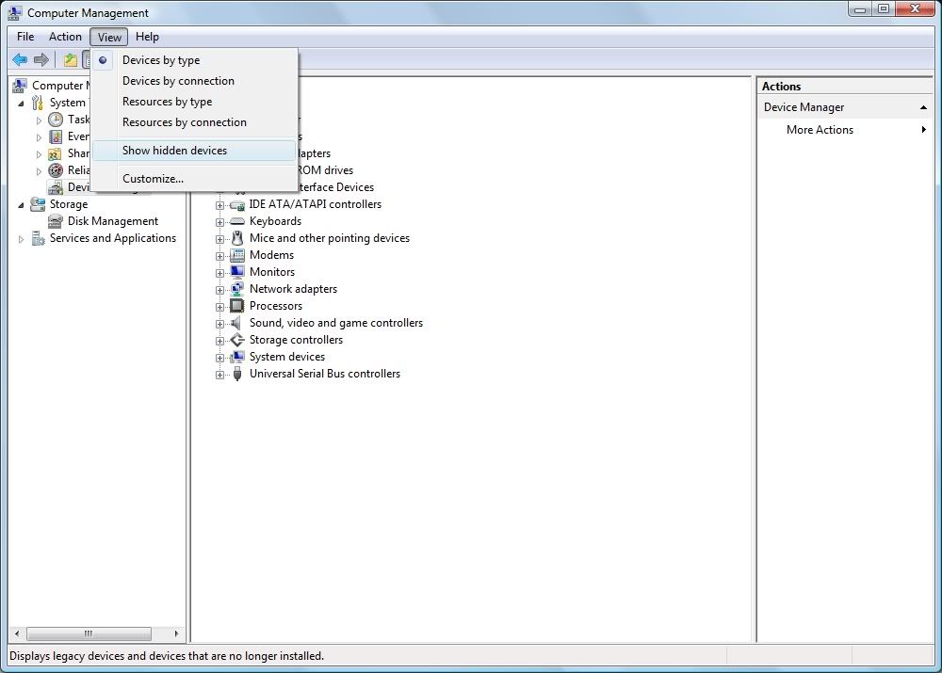Expand the Modems plus box
This screenshot has height=673, width=942.
pos(219,256)
